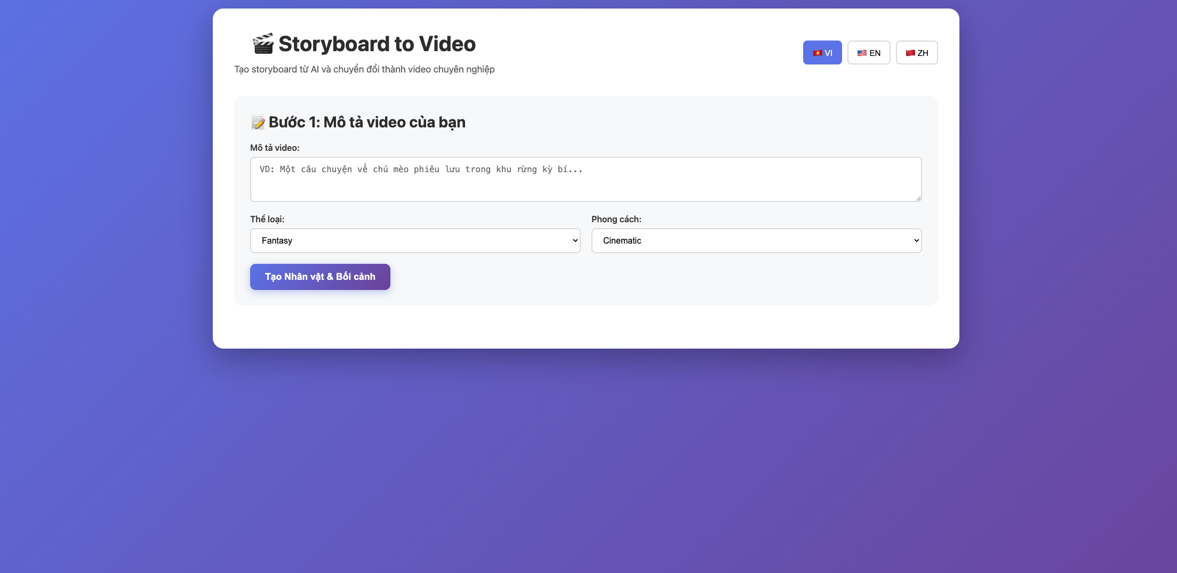This screenshot has width=1177, height=573.
Task: Click the chevron arrow of the Fantasy select
Action: pyautogui.click(x=575, y=241)
